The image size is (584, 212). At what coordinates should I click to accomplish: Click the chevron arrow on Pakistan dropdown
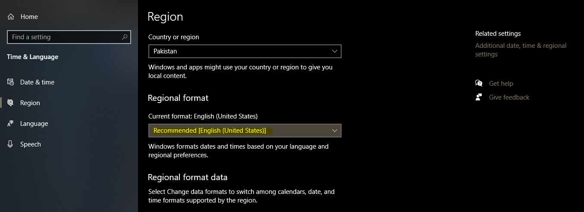click(x=335, y=51)
